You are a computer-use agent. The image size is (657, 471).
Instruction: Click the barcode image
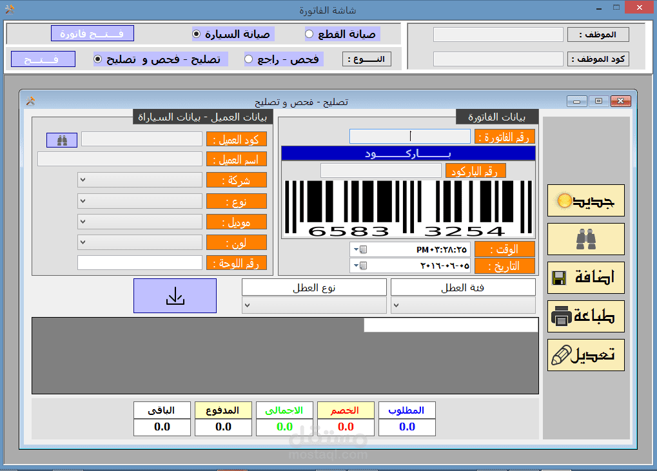click(409, 209)
